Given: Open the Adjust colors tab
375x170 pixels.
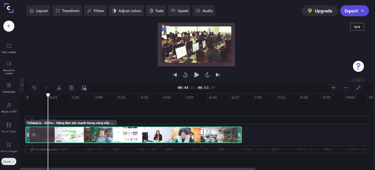Looking at the screenshot, I should (126, 11).
